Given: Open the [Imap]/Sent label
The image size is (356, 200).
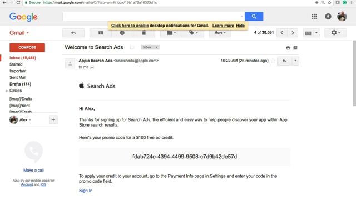Looking at the screenshot, I should pos(19,106).
